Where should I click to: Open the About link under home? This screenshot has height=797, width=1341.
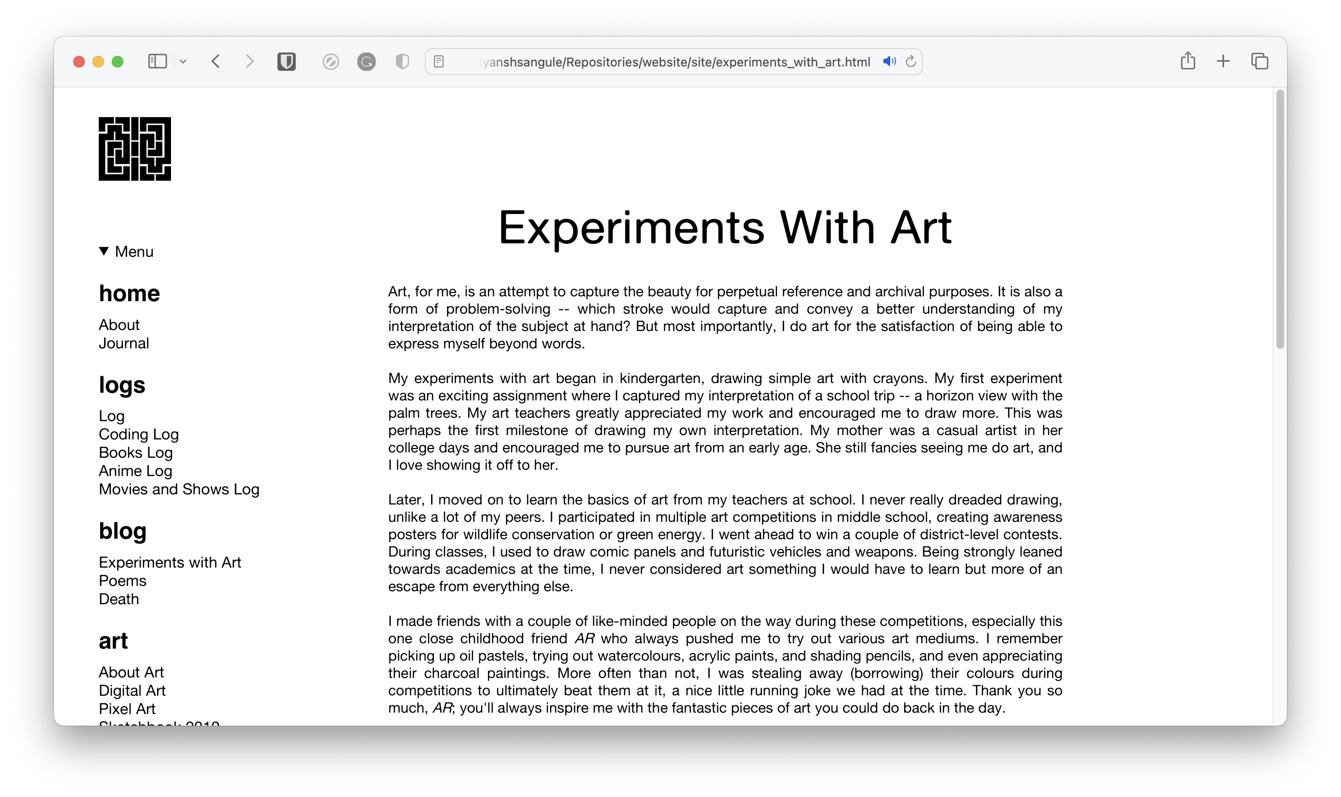[x=119, y=325]
